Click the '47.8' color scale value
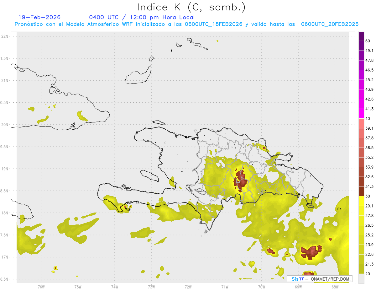Image resolution: width=376 pixels, height=291 pixels. pyautogui.click(x=369, y=61)
